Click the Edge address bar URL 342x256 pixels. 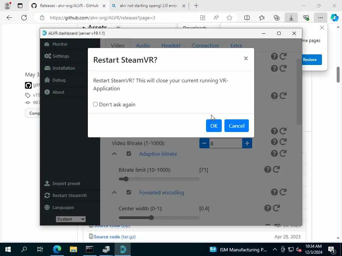[x=103, y=18]
